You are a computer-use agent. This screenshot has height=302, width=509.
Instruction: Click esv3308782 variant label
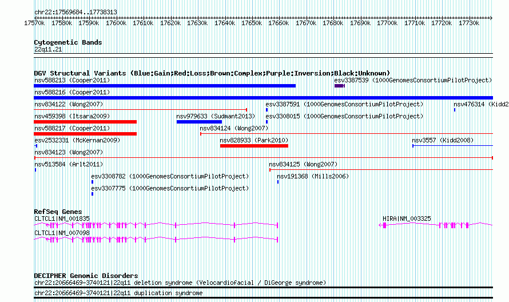(x=170, y=176)
